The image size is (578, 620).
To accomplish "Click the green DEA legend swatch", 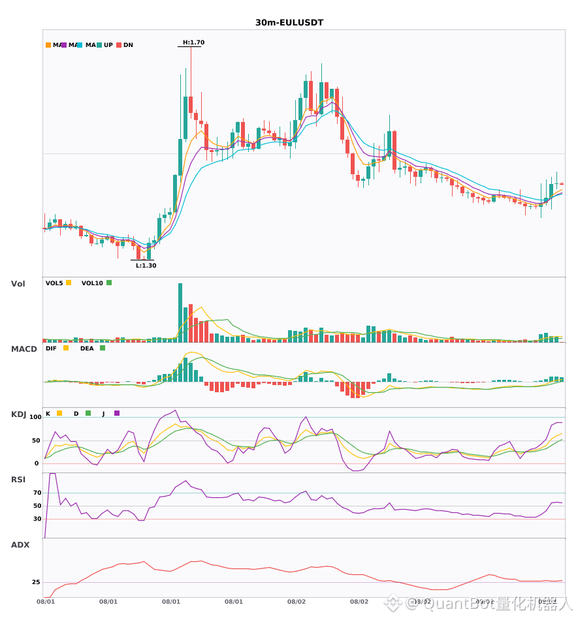I will tap(103, 348).
